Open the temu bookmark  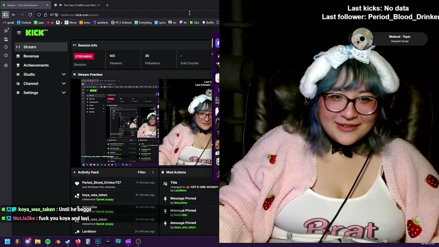[x=85, y=23]
